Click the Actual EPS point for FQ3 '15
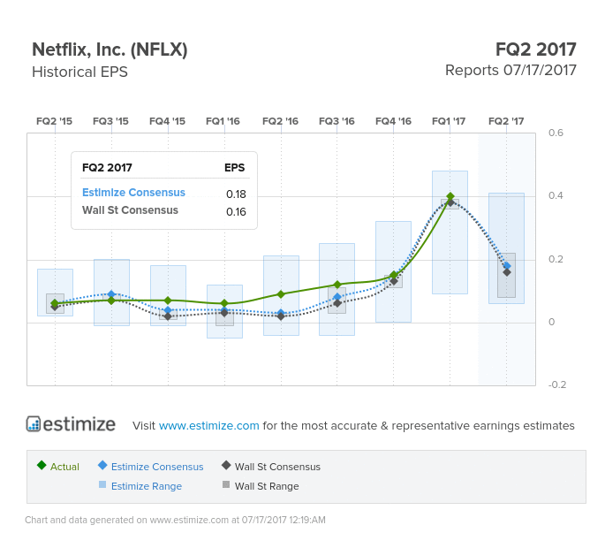The height and width of the screenshot is (548, 605). point(111,301)
